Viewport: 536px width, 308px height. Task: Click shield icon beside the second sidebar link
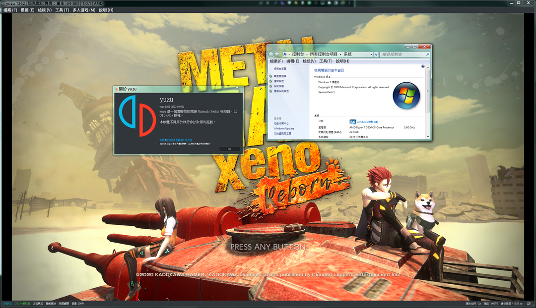271,82
